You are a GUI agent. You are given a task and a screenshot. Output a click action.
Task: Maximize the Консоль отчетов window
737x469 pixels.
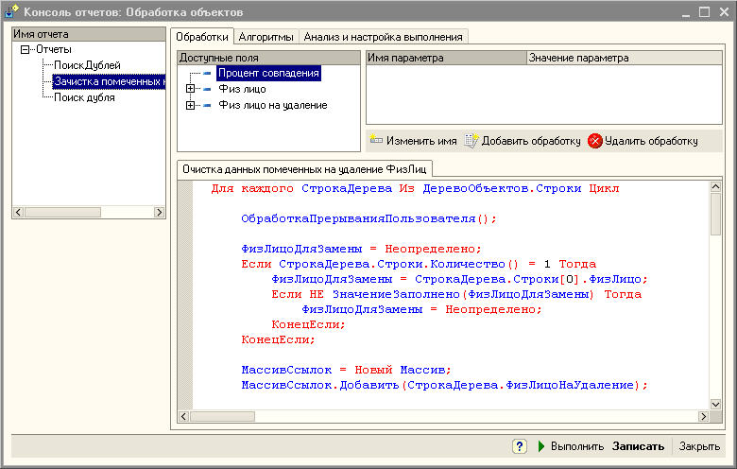coord(704,11)
